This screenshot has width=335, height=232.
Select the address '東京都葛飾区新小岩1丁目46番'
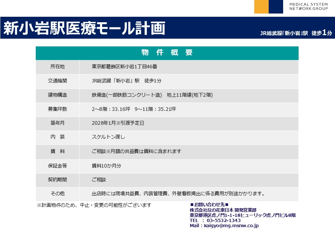click(x=124, y=67)
